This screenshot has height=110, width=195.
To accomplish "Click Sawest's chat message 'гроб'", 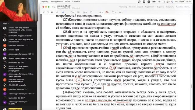I will click(17, 50).
